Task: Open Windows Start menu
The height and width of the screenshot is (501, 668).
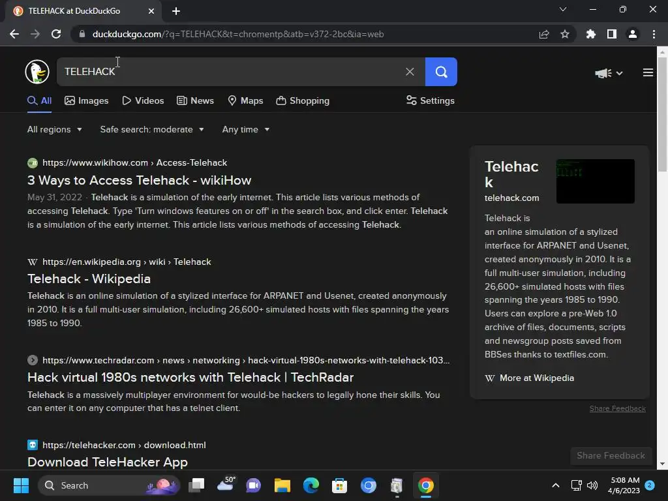Action: coord(21,485)
